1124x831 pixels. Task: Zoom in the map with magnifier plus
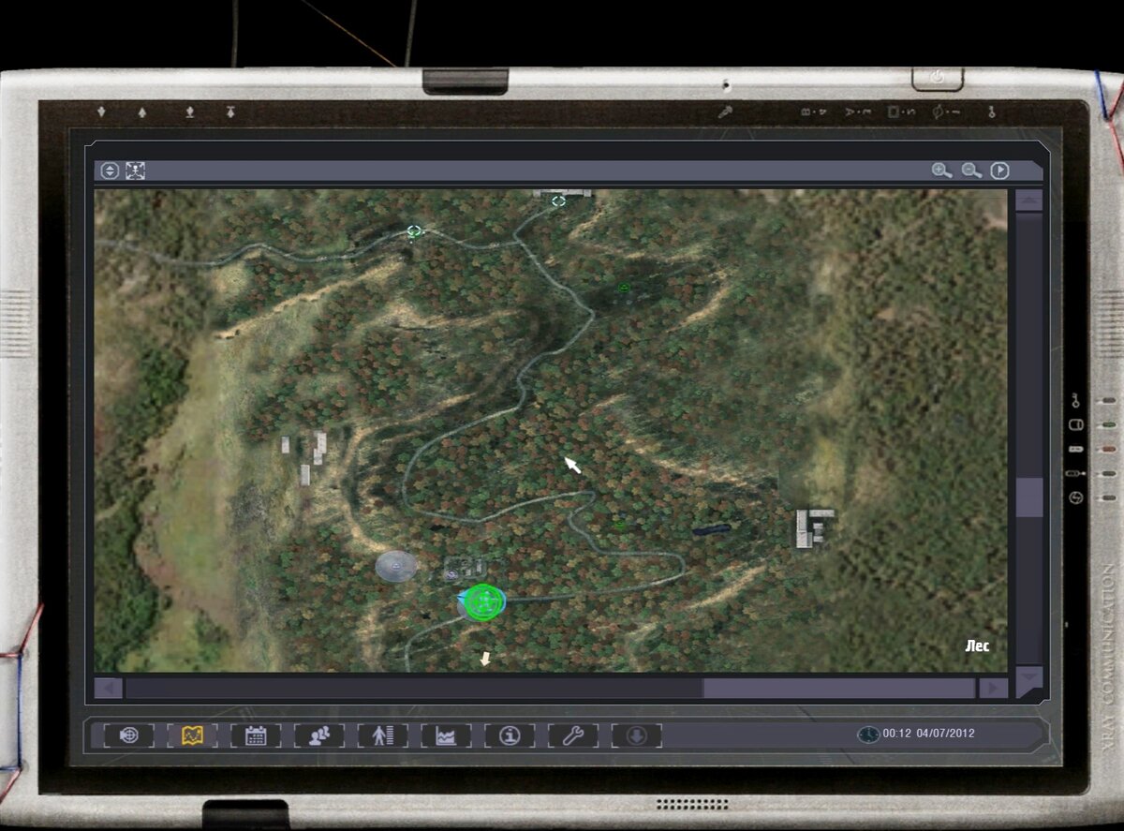(x=941, y=171)
